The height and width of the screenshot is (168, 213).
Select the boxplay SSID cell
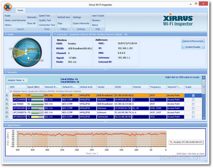(19, 95)
